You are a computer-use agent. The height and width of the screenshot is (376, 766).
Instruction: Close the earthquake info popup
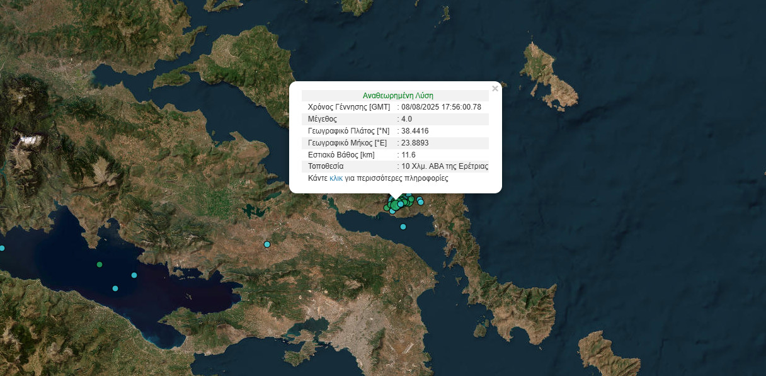coord(495,89)
